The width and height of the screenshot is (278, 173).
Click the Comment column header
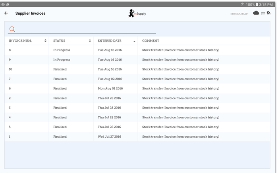point(151,41)
